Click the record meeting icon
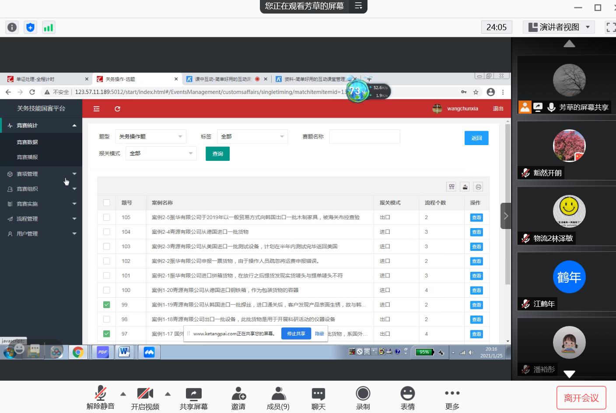The height and width of the screenshot is (413, 616). click(363, 394)
